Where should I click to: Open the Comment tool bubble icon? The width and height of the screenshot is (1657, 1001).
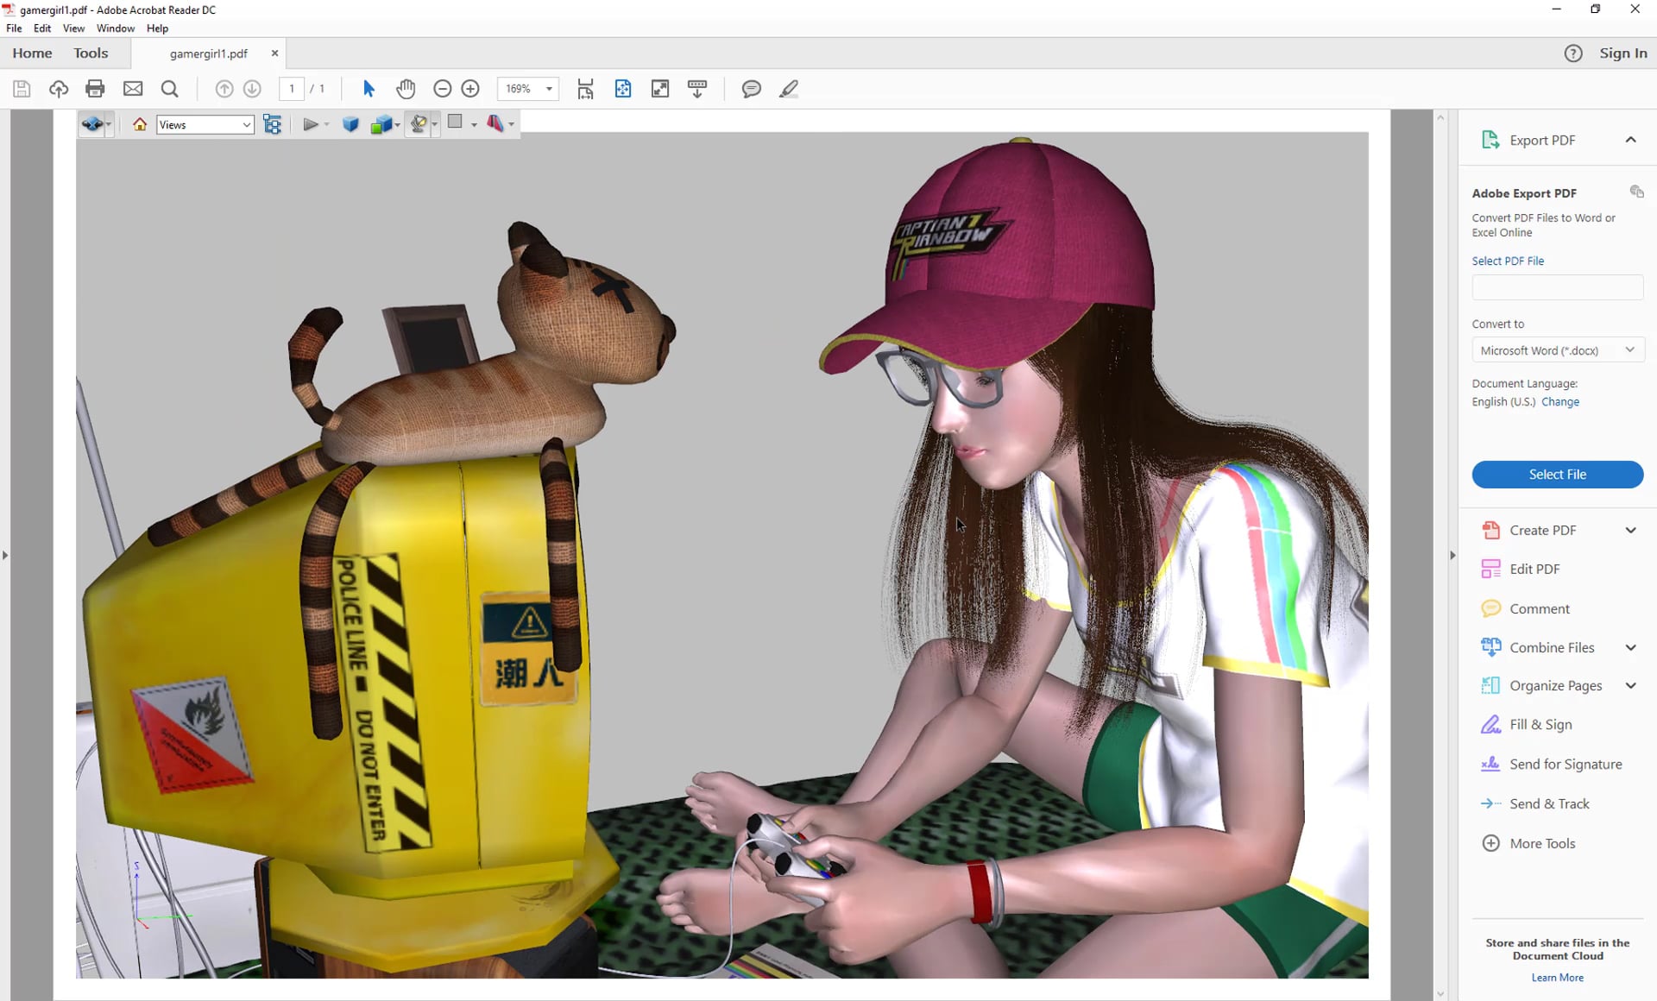[751, 88]
